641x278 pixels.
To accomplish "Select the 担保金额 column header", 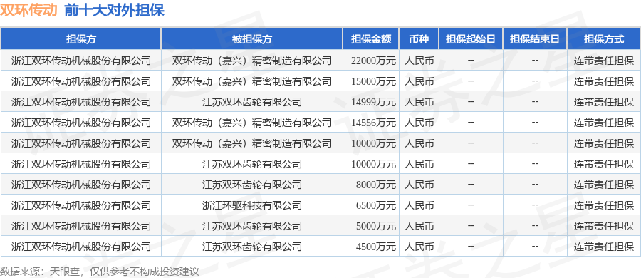I will pos(371,39).
